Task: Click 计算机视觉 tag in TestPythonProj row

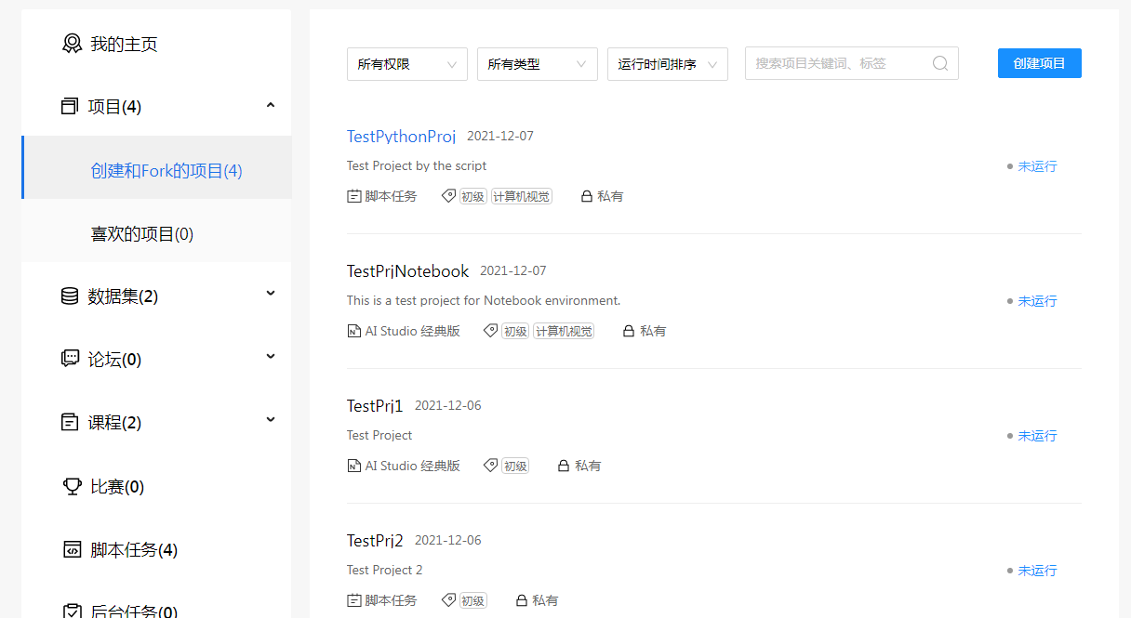Action: pos(521,196)
